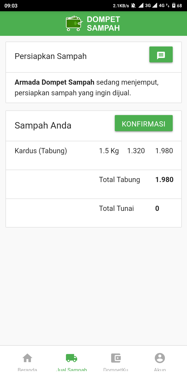Image resolution: width=187 pixels, height=374 pixels.
Task: Open the green chat message button
Action: click(161, 55)
